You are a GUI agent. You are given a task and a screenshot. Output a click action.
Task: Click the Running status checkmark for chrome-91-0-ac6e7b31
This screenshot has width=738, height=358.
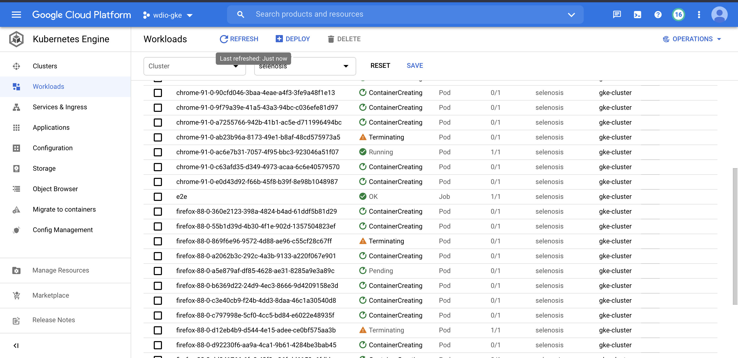(x=363, y=152)
